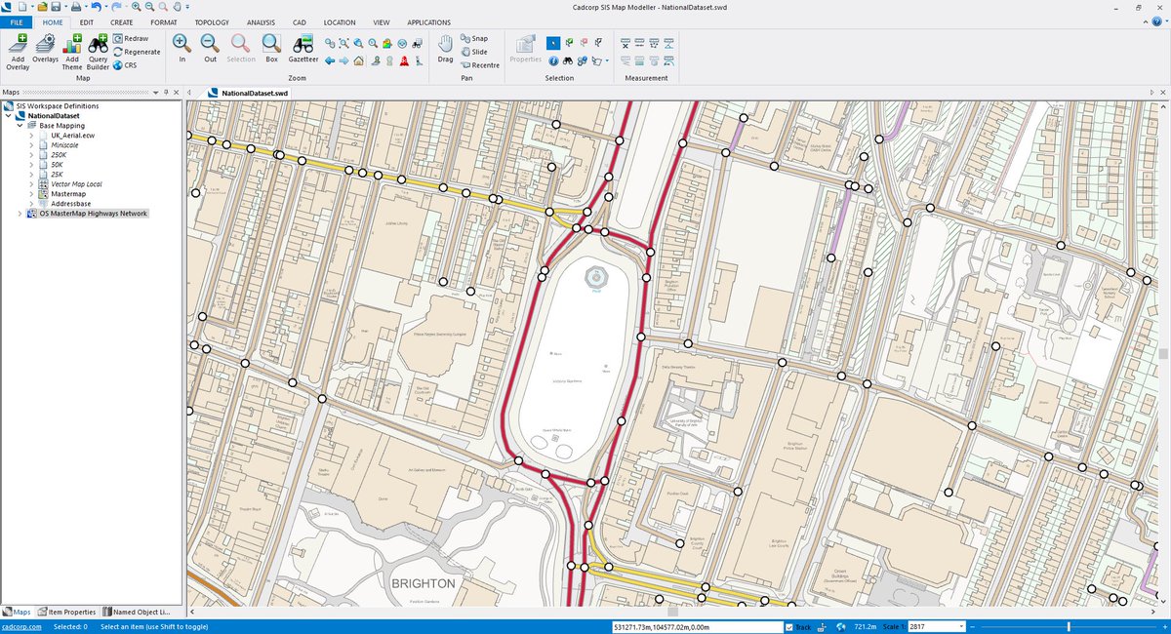Click the CRS button
The width and height of the screenshot is (1171, 634).
[x=124, y=65]
